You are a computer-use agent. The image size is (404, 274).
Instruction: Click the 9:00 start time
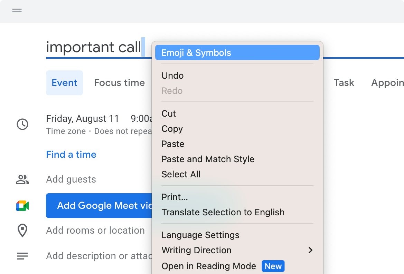click(141, 119)
